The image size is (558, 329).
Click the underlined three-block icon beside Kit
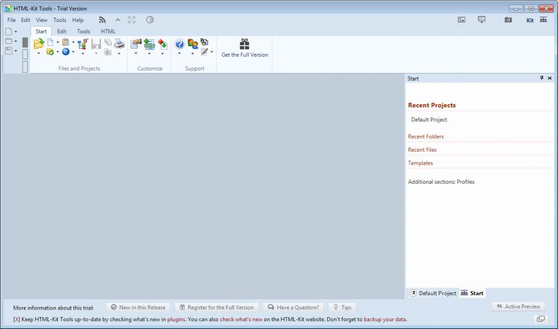point(543,20)
